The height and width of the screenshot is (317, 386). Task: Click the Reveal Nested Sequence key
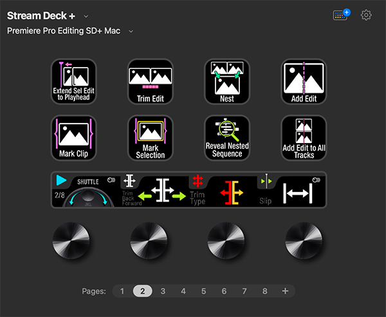click(x=227, y=138)
